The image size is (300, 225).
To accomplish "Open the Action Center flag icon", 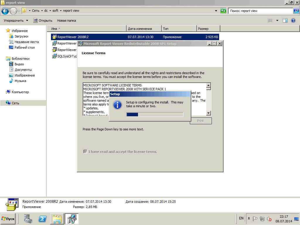I will click(255, 219).
